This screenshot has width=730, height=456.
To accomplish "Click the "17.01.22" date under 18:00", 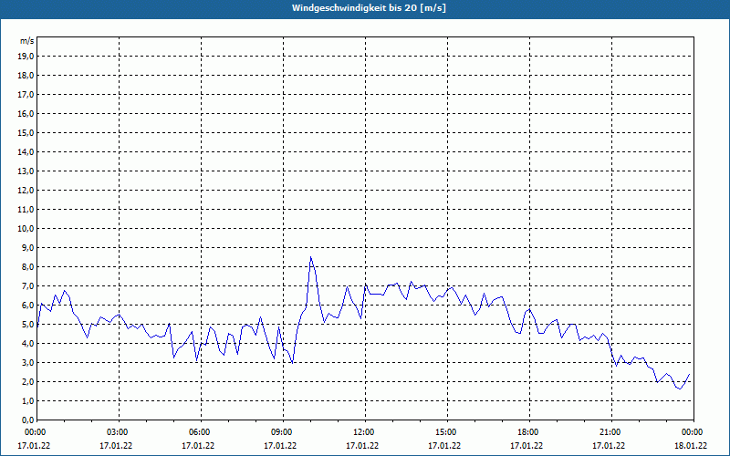I will point(527,446).
